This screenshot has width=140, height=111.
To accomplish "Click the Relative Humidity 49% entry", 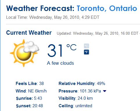I will pos(82,84).
